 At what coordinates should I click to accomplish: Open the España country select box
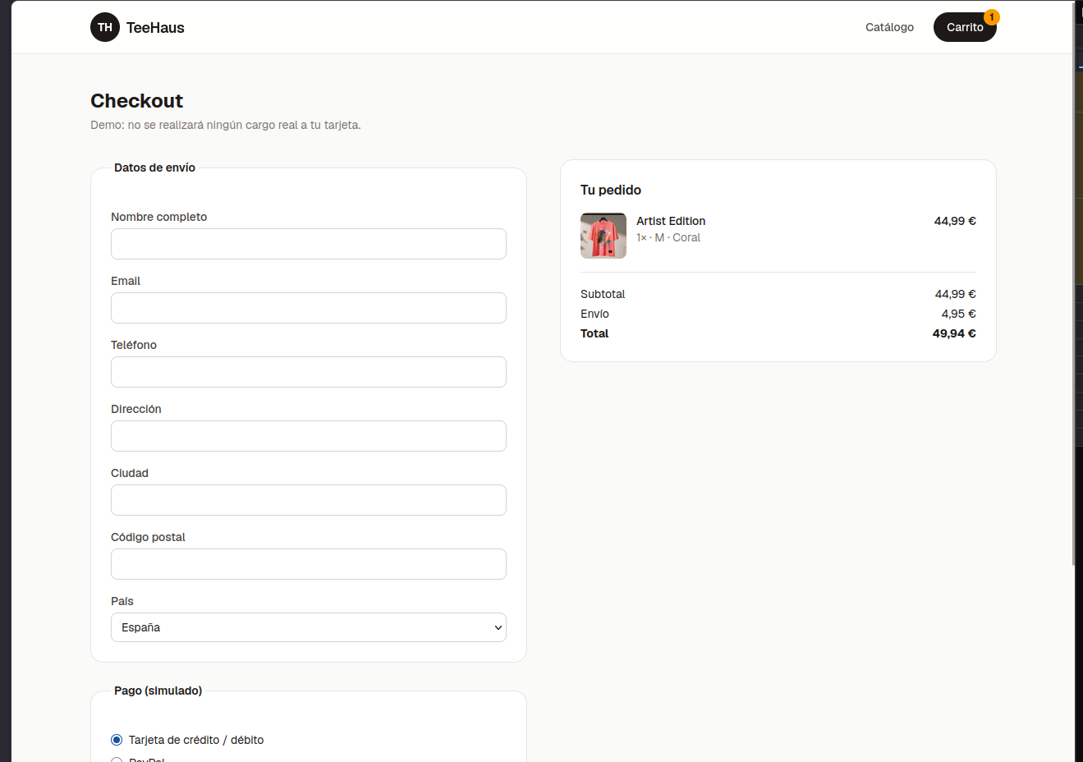click(309, 627)
